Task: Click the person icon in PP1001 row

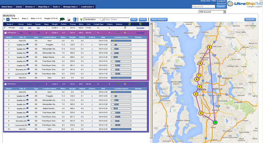Action: pos(125,28)
